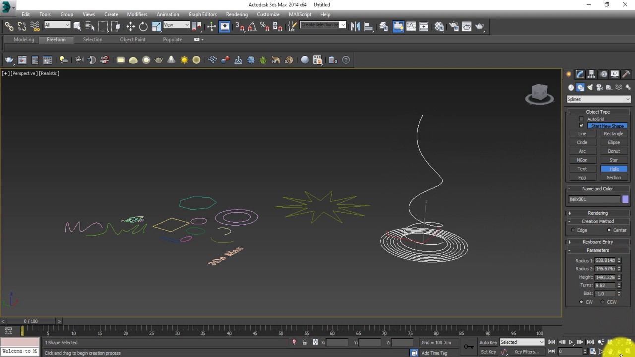This screenshot has width=635, height=357.
Task: Select the Cameras create category
Action: click(x=599, y=88)
